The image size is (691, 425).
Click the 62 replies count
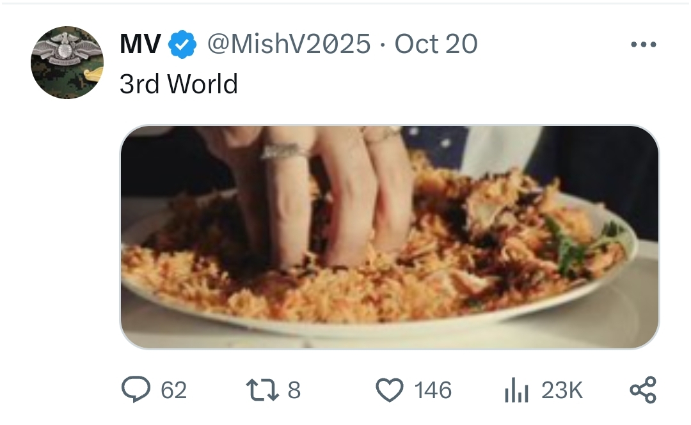click(173, 390)
